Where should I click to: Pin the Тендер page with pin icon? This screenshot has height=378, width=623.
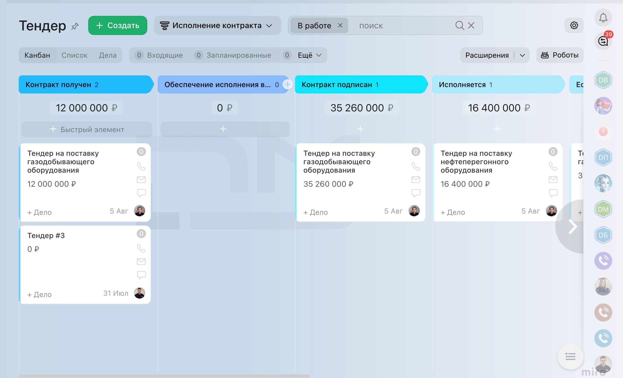pyautogui.click(x=75, y=26)
